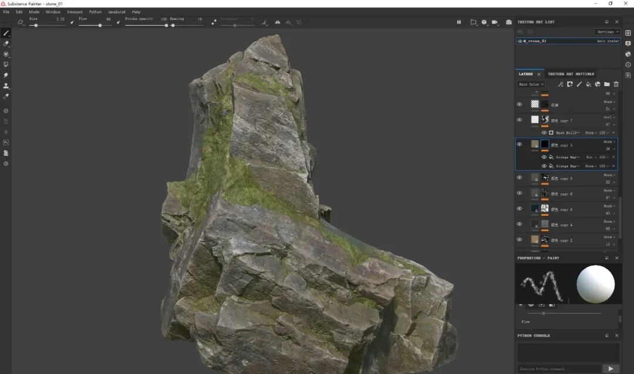Select the Paint brush tool
The height and width of the screenshot is (374, 634).
point(6,33)
